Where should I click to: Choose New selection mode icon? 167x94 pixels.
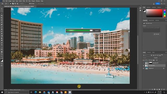(11, 4)
